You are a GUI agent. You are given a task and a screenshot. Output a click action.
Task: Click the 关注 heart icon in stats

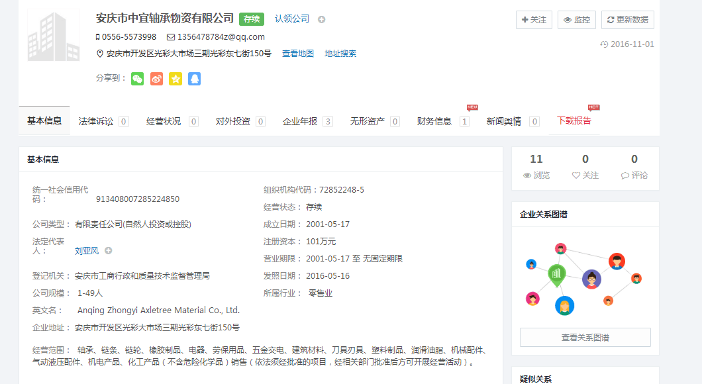576,175
